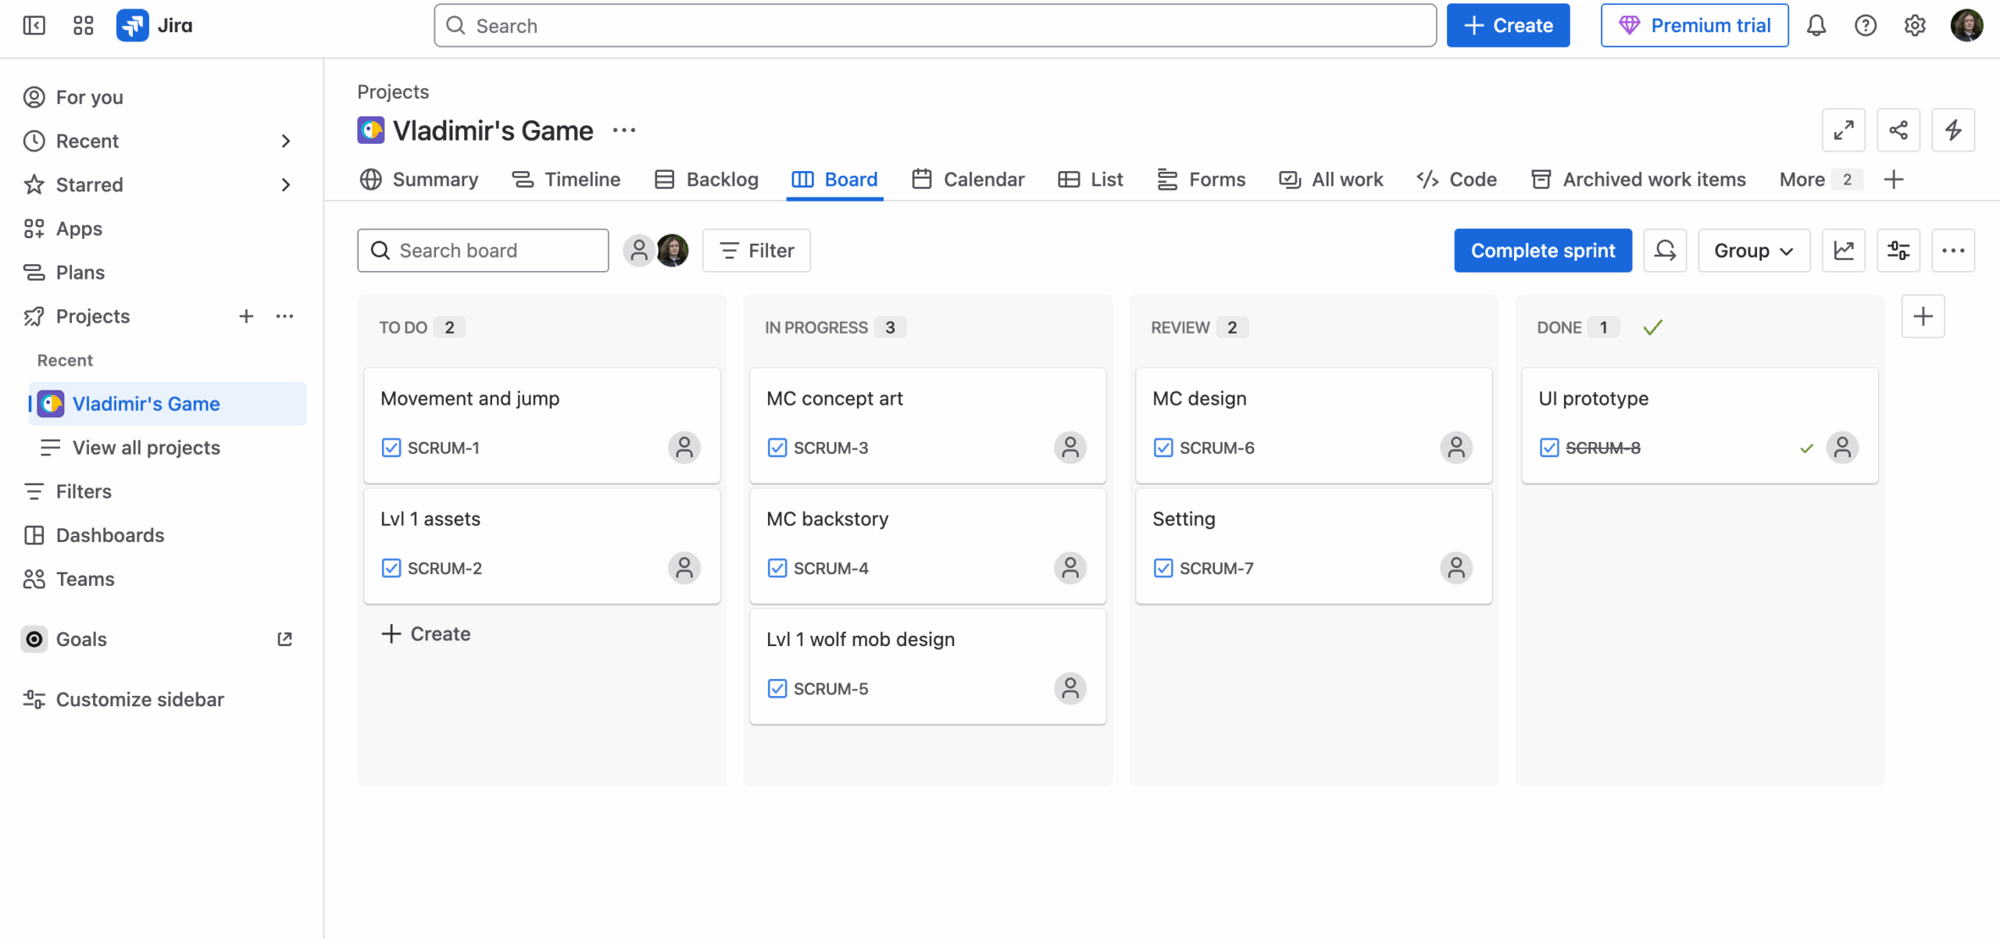Click the share icon near project title
This screenshot has height=939, width=2000.
(1898, 130)
